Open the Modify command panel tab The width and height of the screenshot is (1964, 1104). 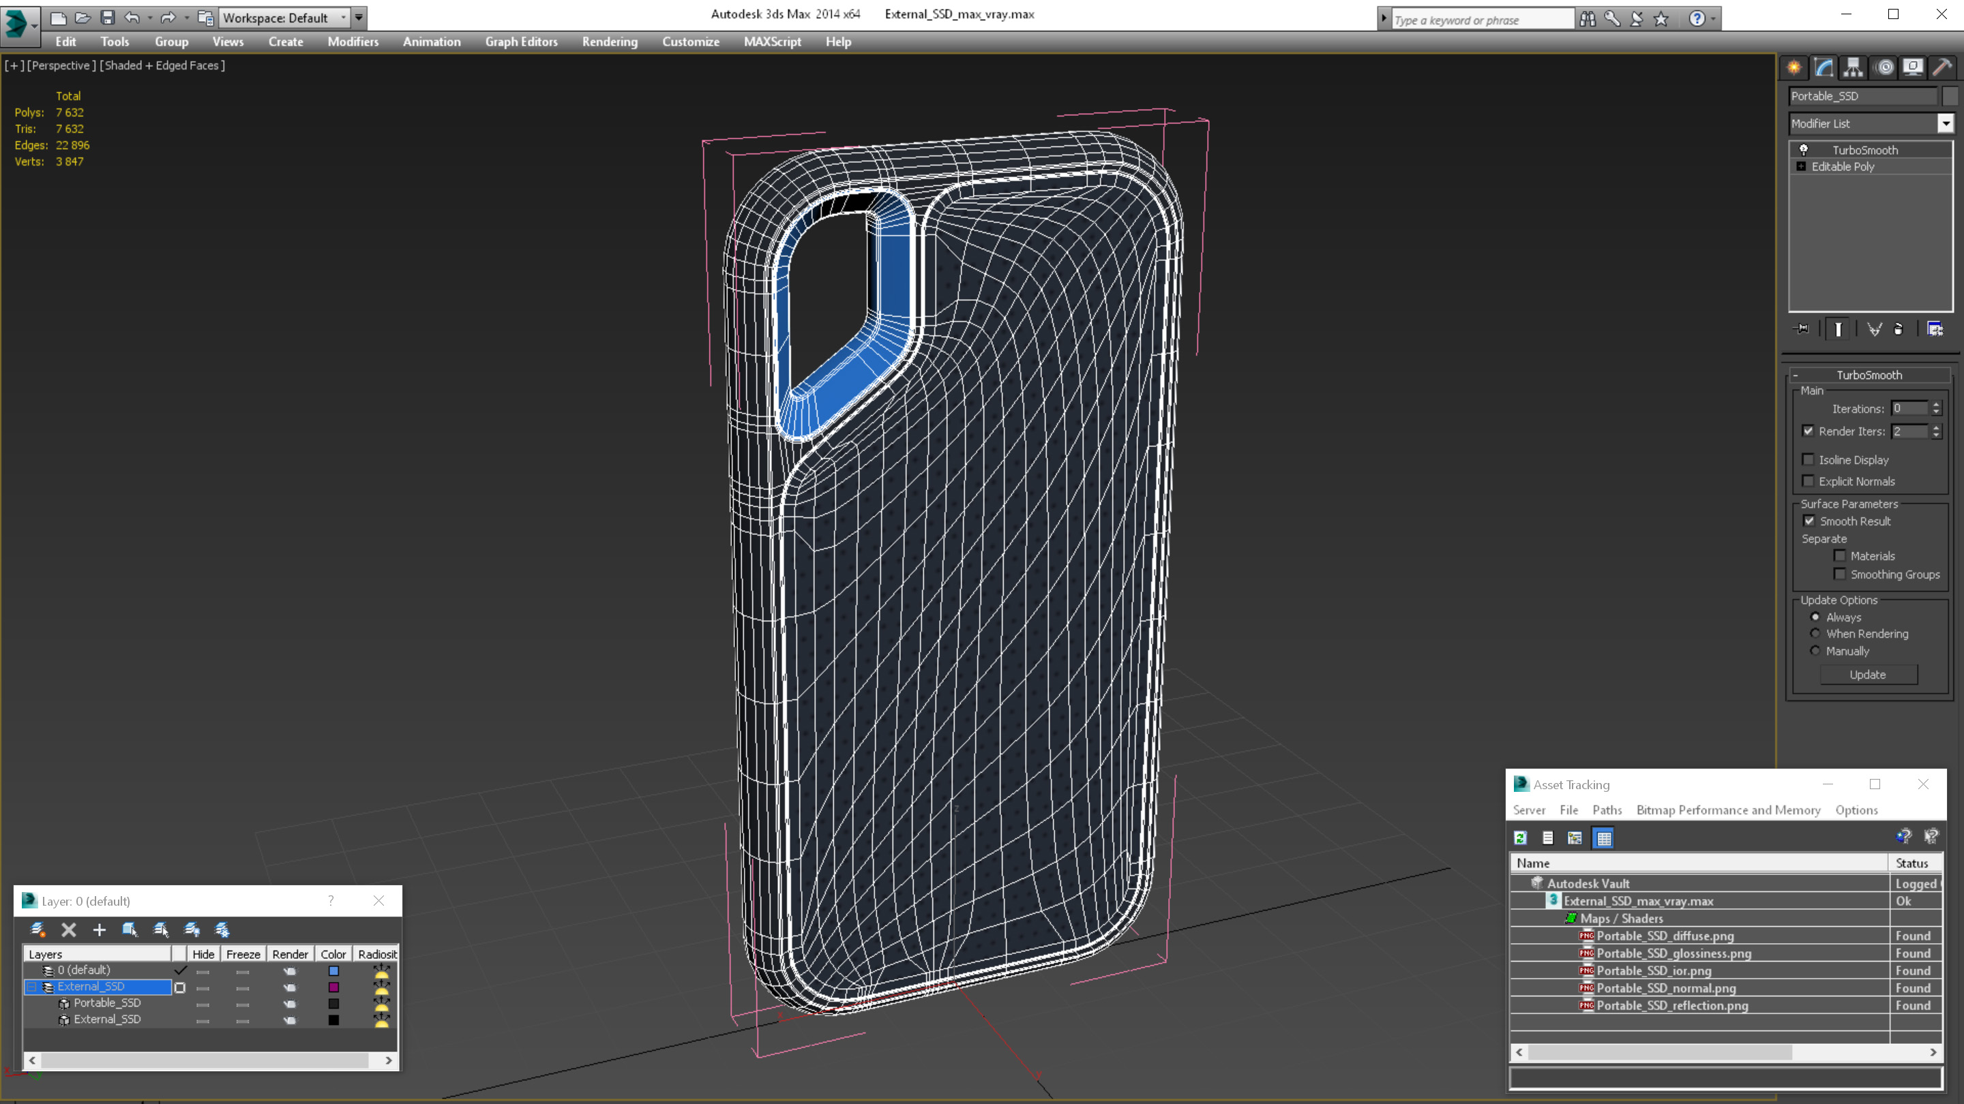coord(1824,67)
